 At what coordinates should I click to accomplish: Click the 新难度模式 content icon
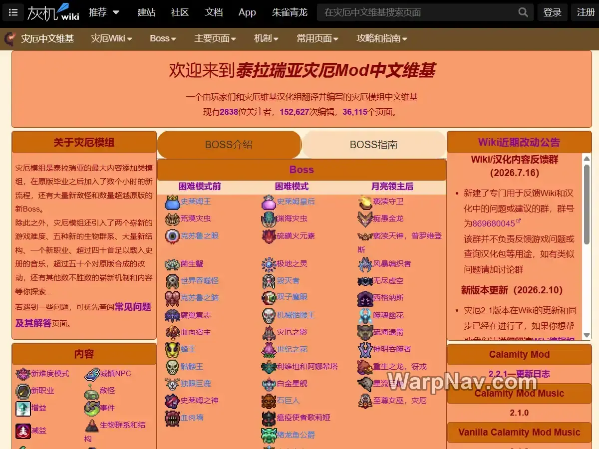pos(23,374)
